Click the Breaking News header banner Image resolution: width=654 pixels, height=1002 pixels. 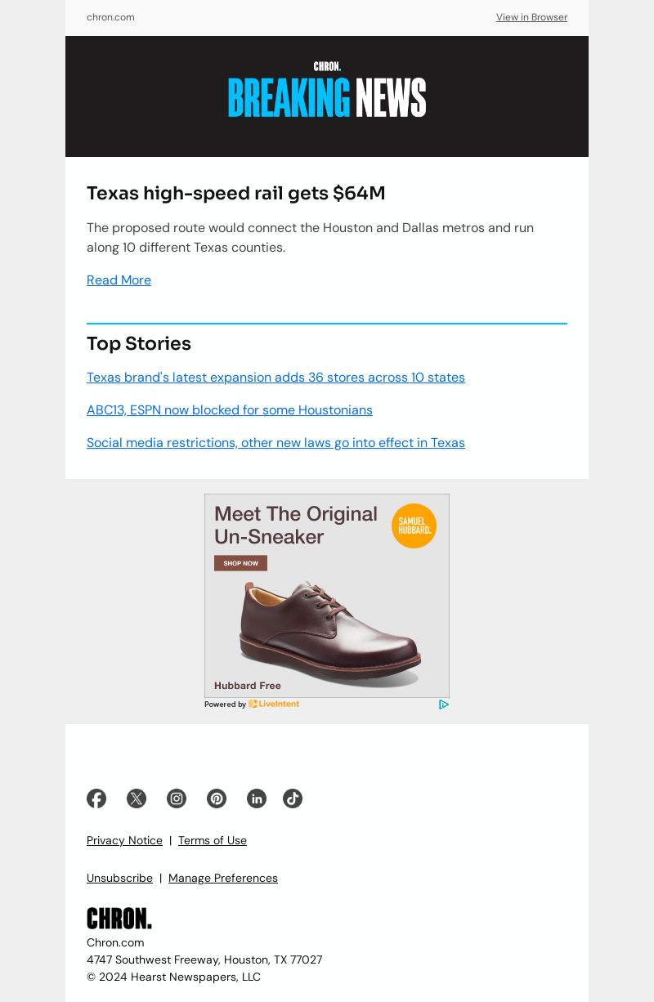click(x=327, y=96)
